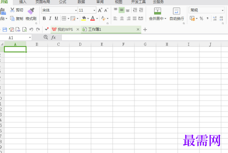Click the Save disk icon
228x153 pixels.
pyautogui.click(x=5, y=30)
